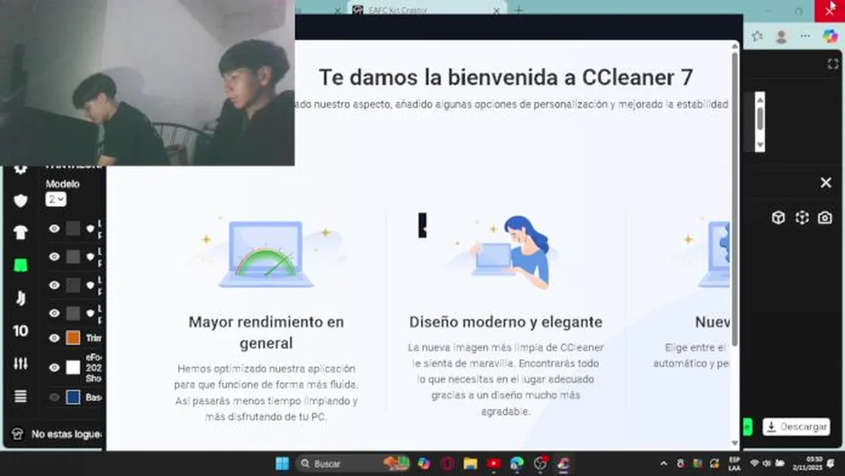This screenshot has width=845, height=476.
Task: Open the notification bell in the taskbar
Action: click(x=830, y=463)
